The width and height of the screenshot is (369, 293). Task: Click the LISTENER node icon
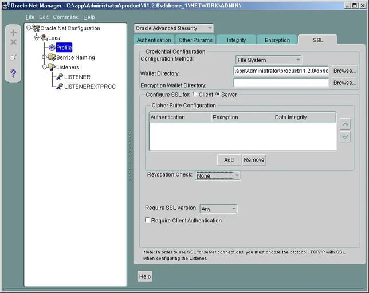(x=59, y=77)
